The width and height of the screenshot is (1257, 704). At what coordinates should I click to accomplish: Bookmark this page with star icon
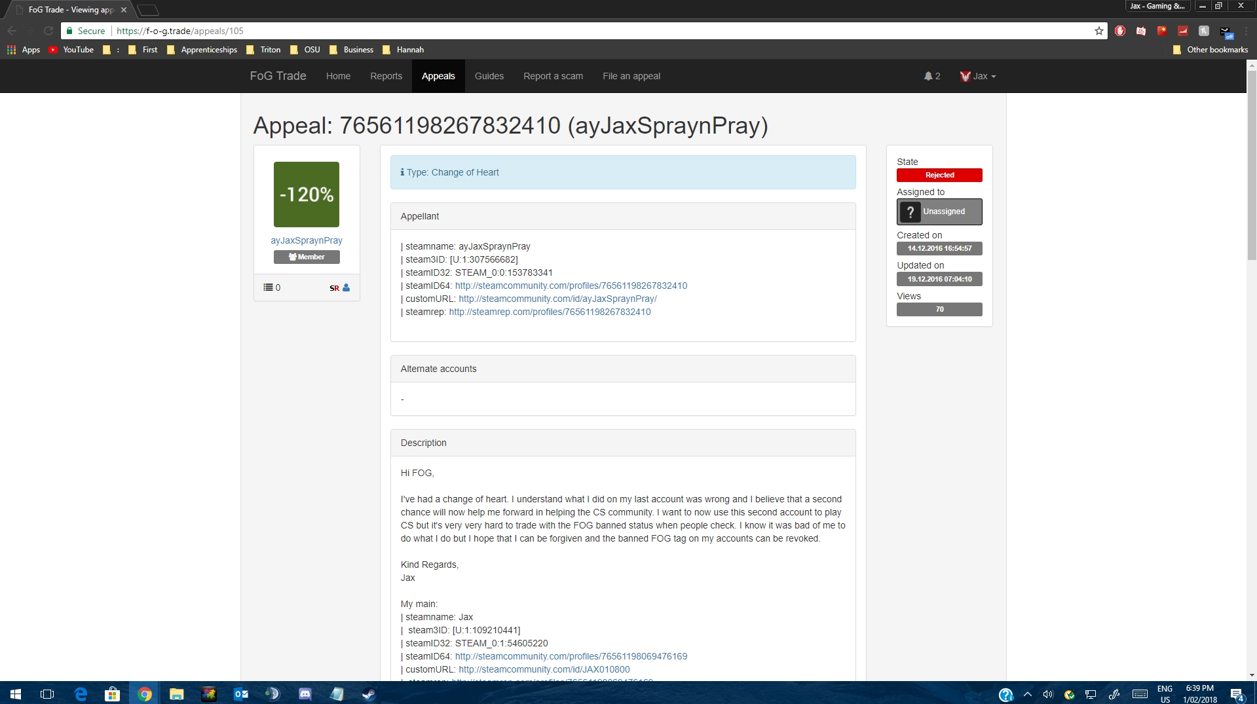(x=1098, y=31)
